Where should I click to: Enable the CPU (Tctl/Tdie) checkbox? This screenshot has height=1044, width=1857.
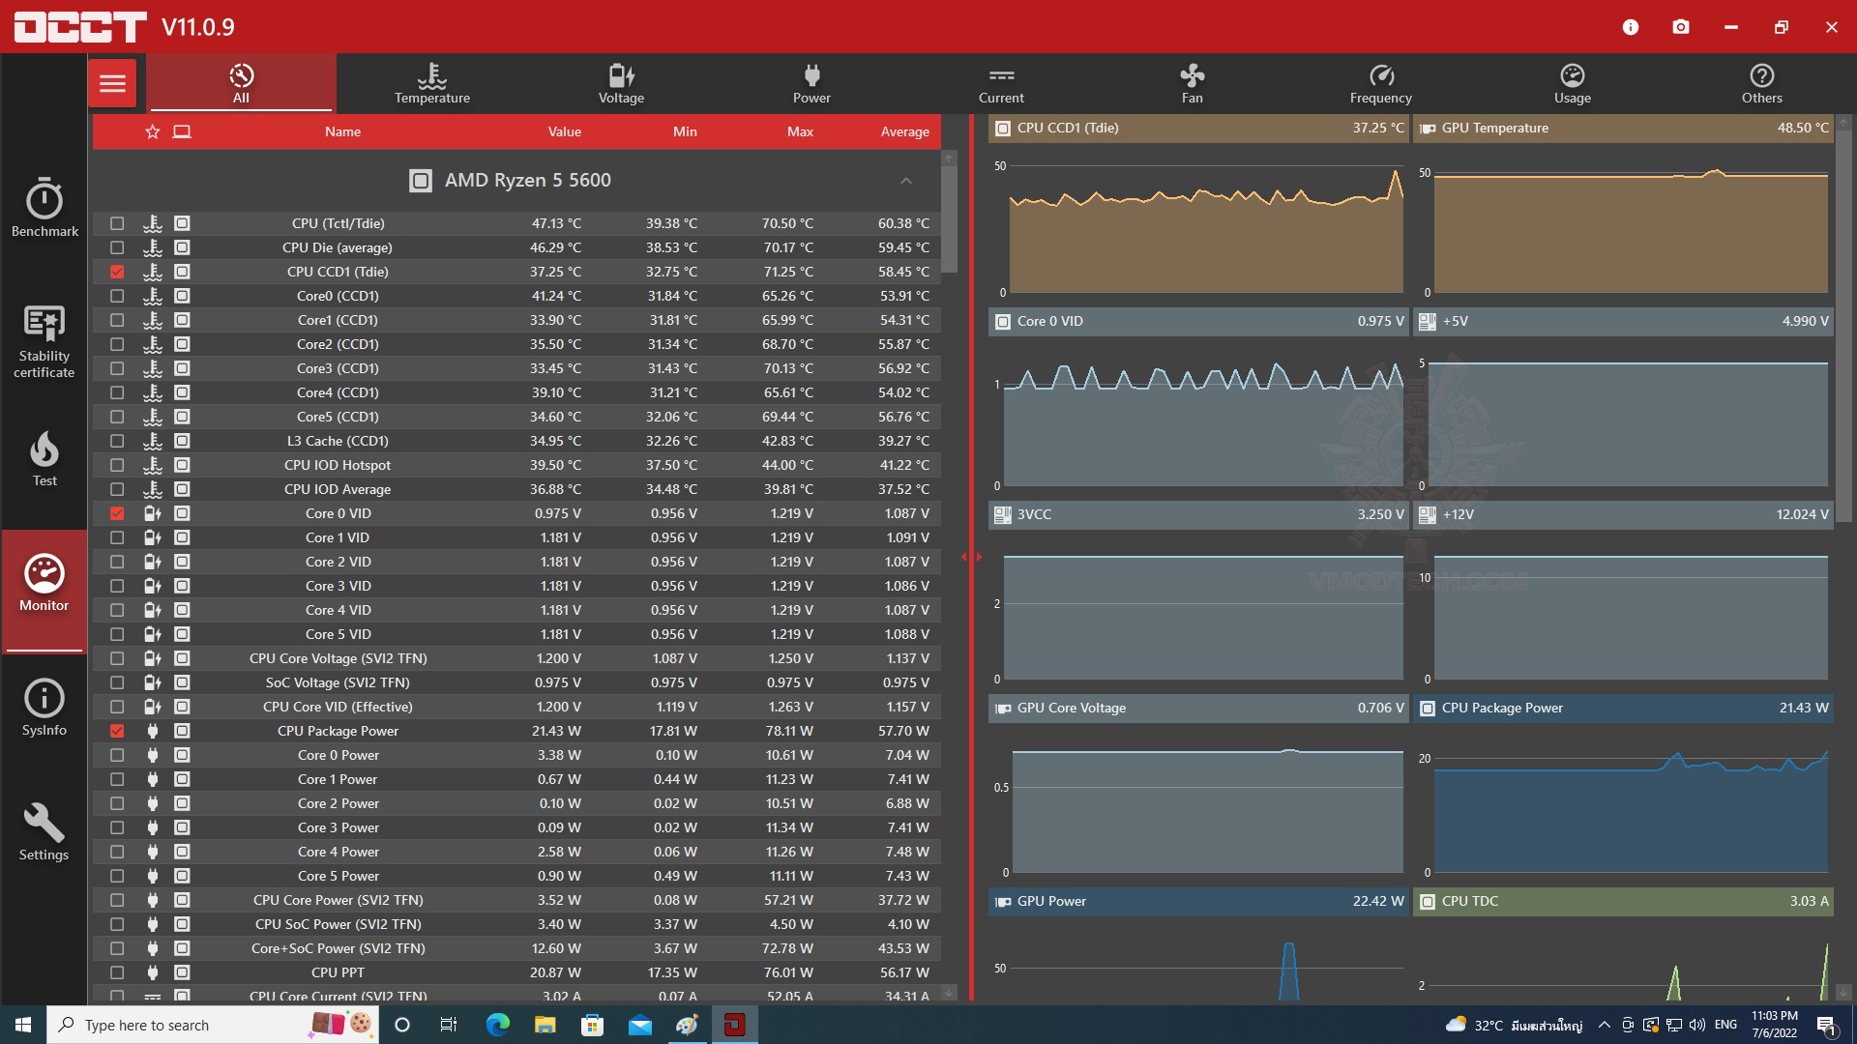tap(117, 223)
